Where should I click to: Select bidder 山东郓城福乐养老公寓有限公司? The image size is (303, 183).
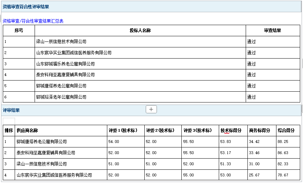point(65,64)
